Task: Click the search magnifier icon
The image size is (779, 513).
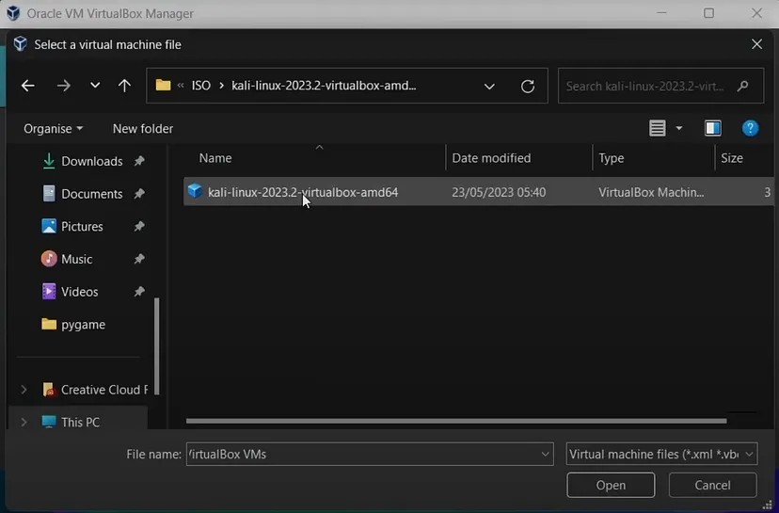Action: (x=742, y=86)
